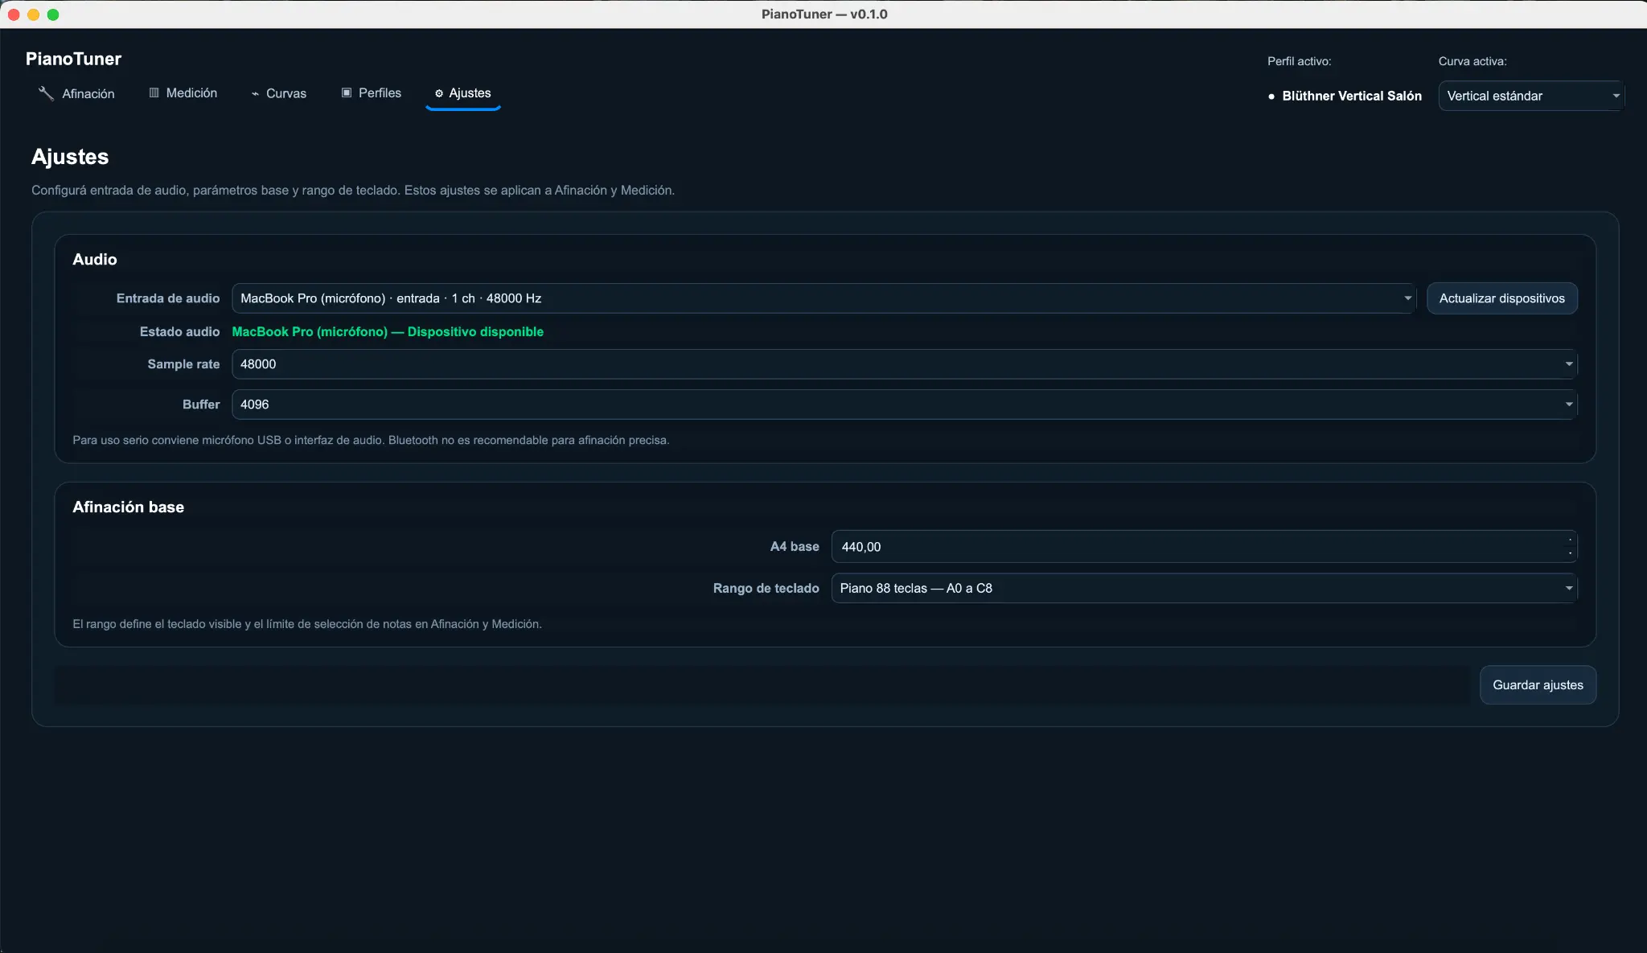
Task: Maximize the PianoTuner window
Action: (53, 14)
